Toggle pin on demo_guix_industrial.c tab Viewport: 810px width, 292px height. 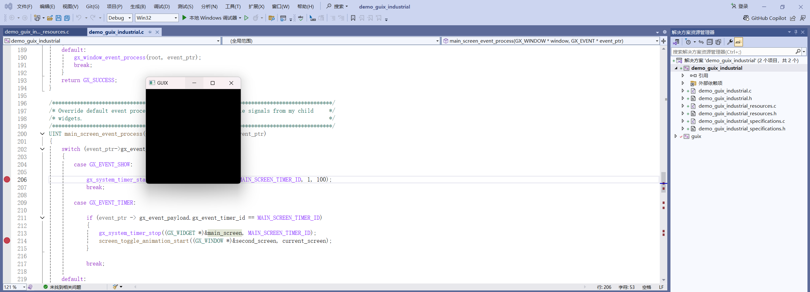click(x=150, y=32)
